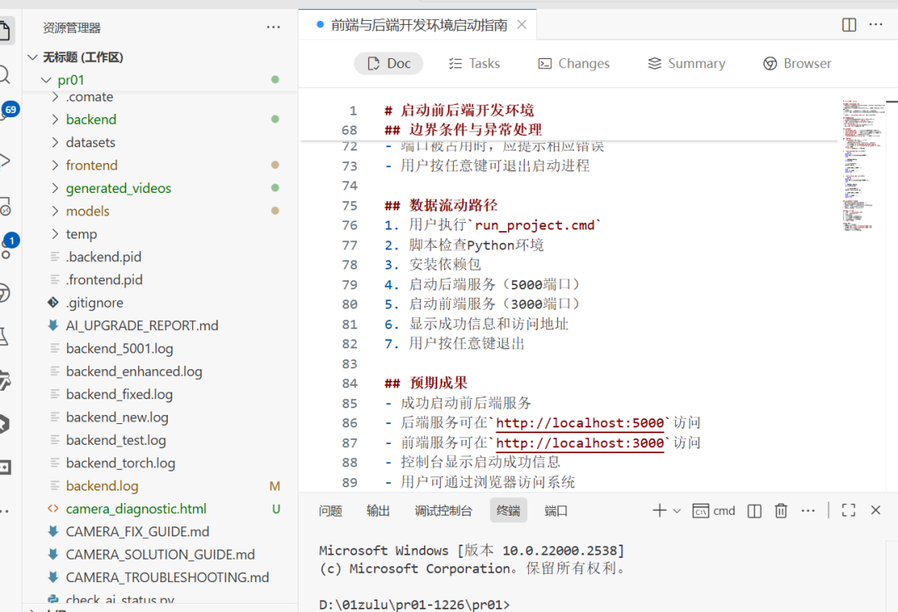Open editor more actions ellipsis

pos(876,25)
